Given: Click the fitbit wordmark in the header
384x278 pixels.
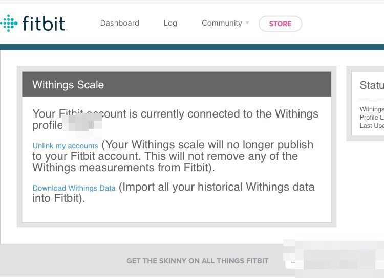Looking at the screenshot, I should pyautogui.click(x=44, y=24).
